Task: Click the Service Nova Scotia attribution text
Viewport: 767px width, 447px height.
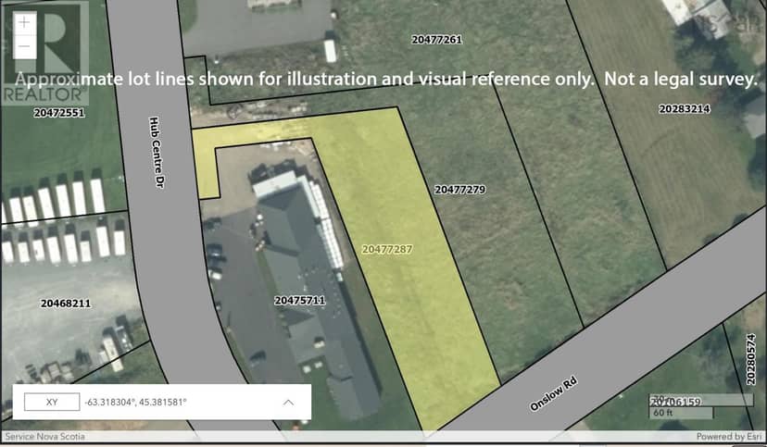Action: (x=44, y=436)
